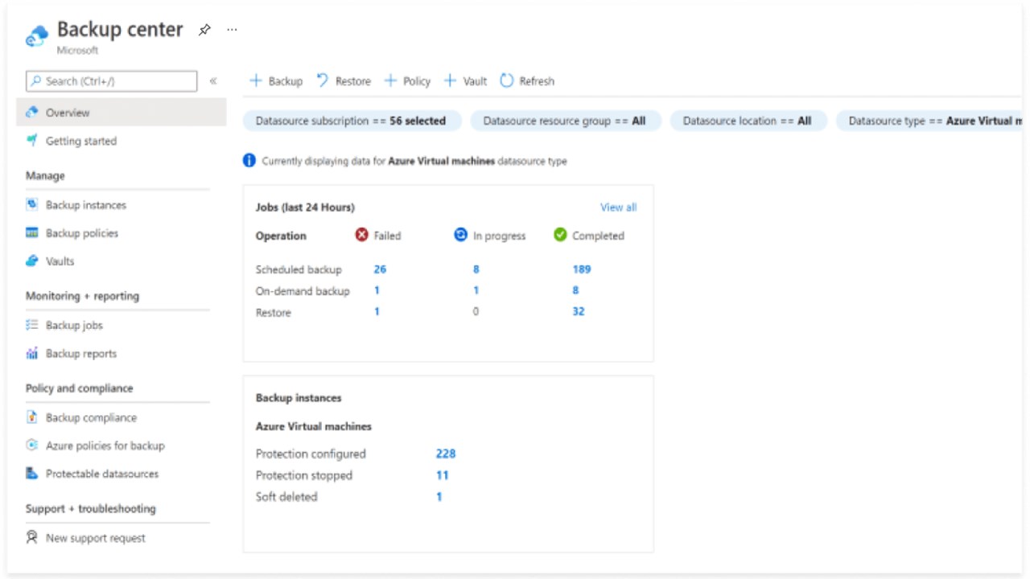The image size is (1030, 579).
Task: Focus the Search (Ctrl+/) input field
Action: coord(113,81)
